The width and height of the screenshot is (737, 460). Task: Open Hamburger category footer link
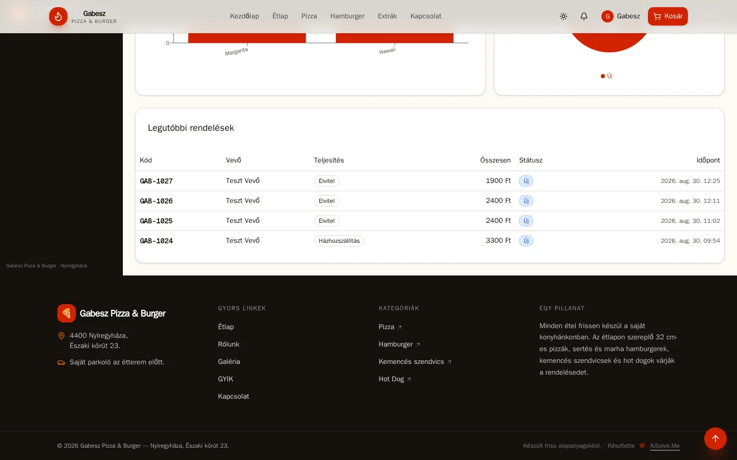[400, 344]
